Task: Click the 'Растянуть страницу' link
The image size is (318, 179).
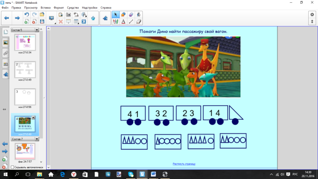Action: click(x=184, y=164)
